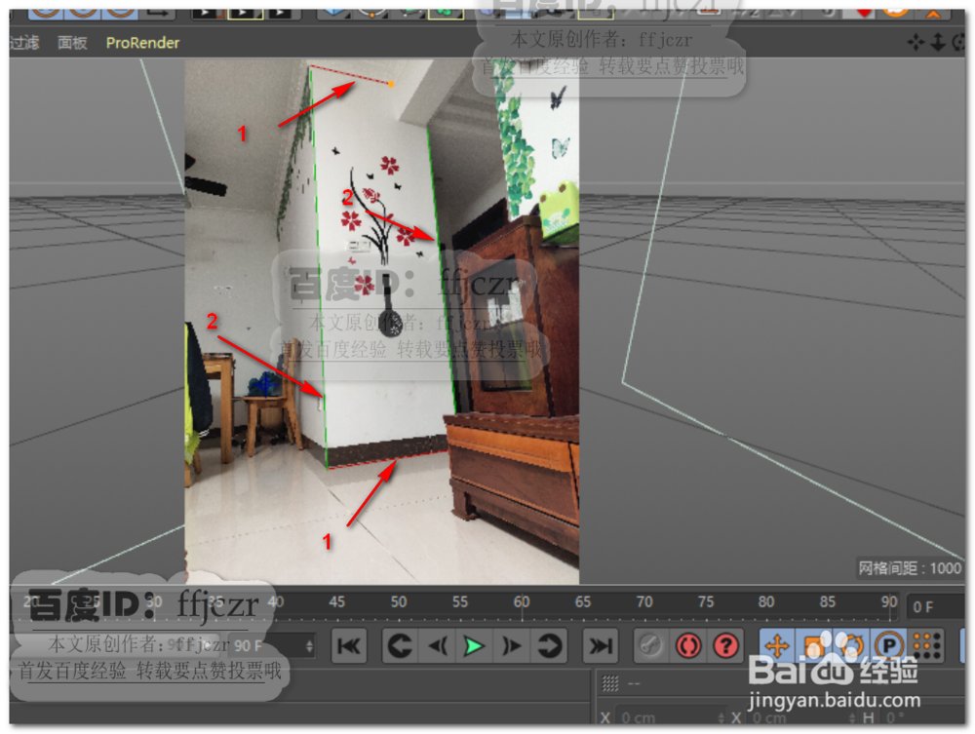This screenshot has width=975, height=734.
Task: Go to the end of the animation
Action: [x=600, y=646]
